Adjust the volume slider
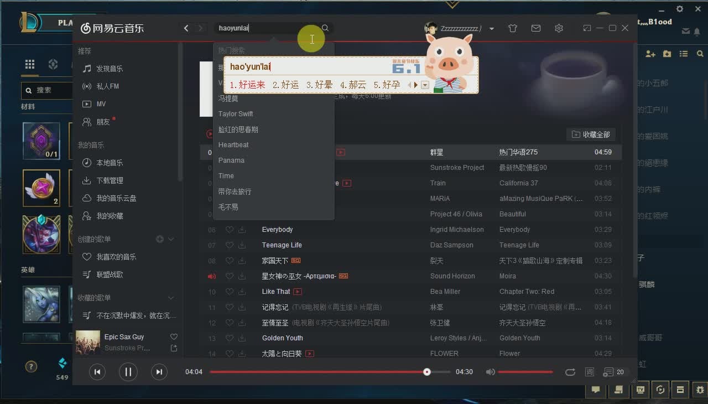 [x=525, y=372]
